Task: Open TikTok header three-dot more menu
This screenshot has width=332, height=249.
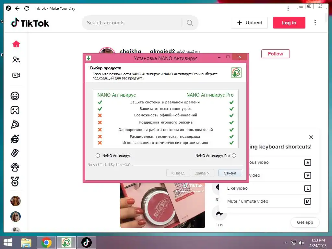Action: pos(315,23)
